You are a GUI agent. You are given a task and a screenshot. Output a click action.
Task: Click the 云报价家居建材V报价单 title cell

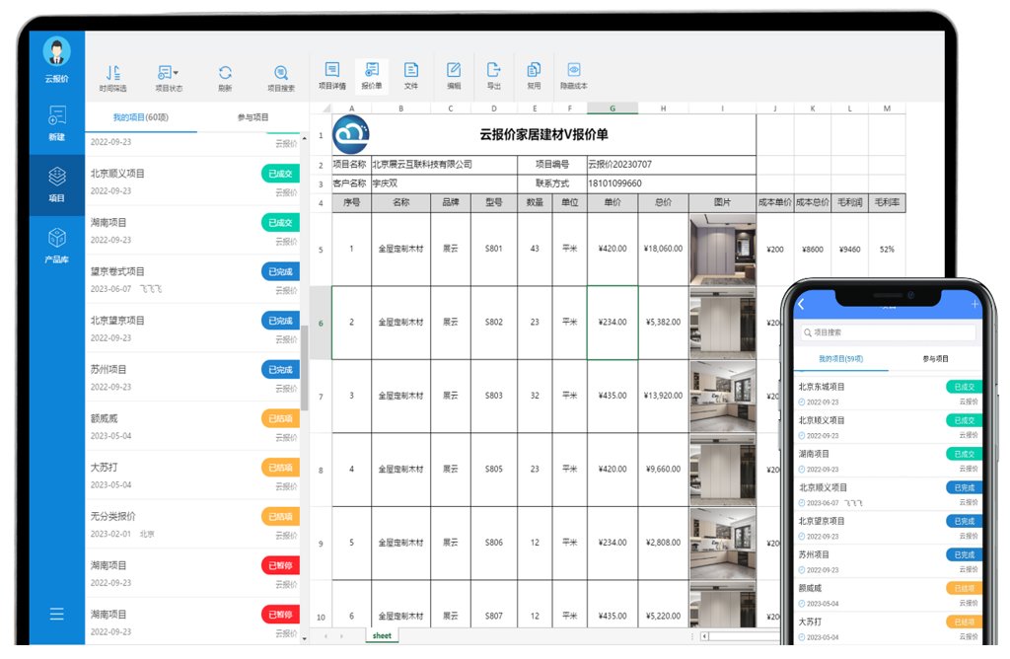543,134
